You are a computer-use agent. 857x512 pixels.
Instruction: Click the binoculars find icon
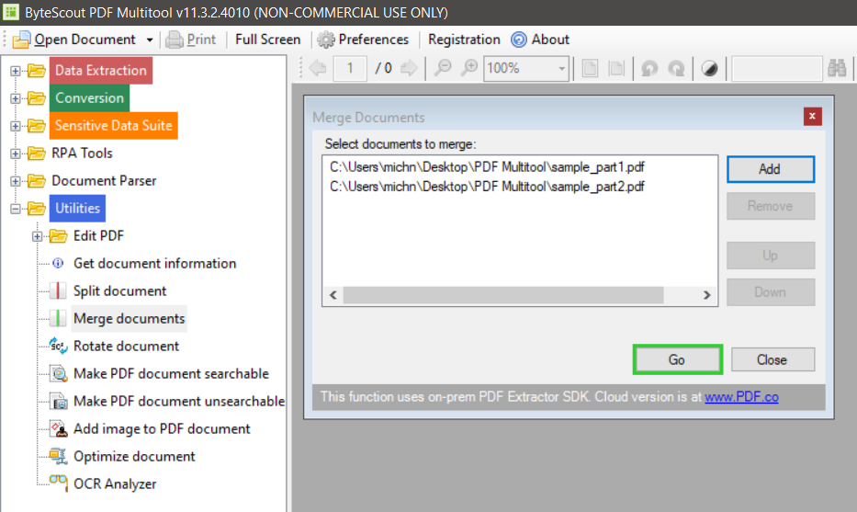(x=837, y=68)
